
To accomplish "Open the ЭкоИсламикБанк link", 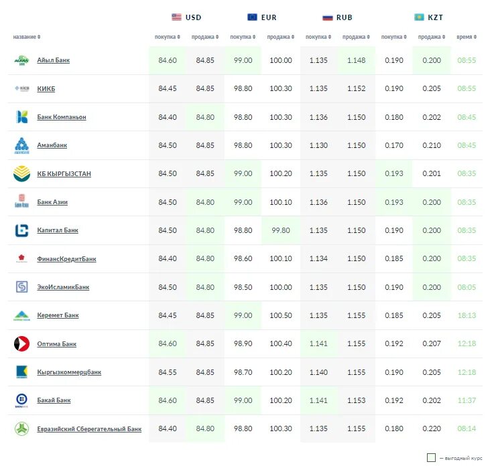I will [63, 287].
